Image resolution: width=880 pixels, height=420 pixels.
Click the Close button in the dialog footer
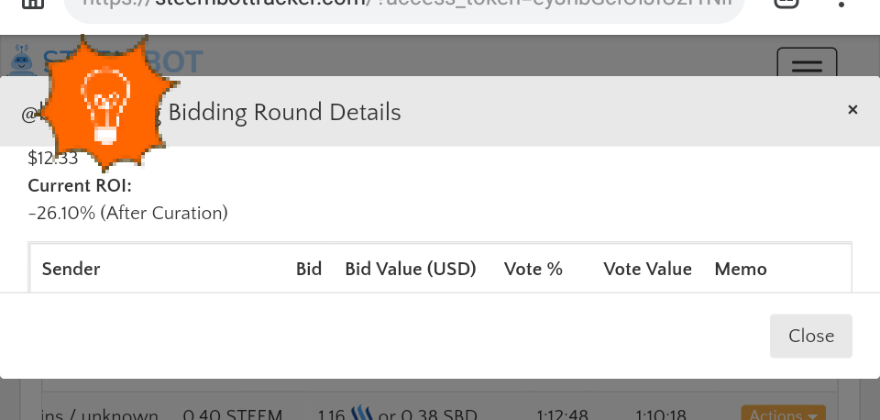click(x=811, y=336)
